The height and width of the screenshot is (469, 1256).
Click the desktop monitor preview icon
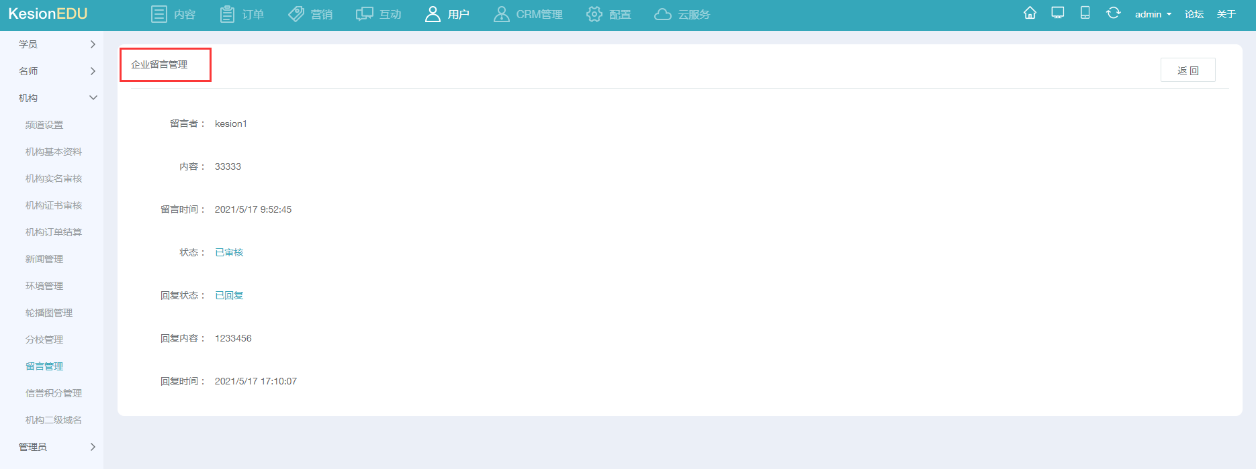1058,13
